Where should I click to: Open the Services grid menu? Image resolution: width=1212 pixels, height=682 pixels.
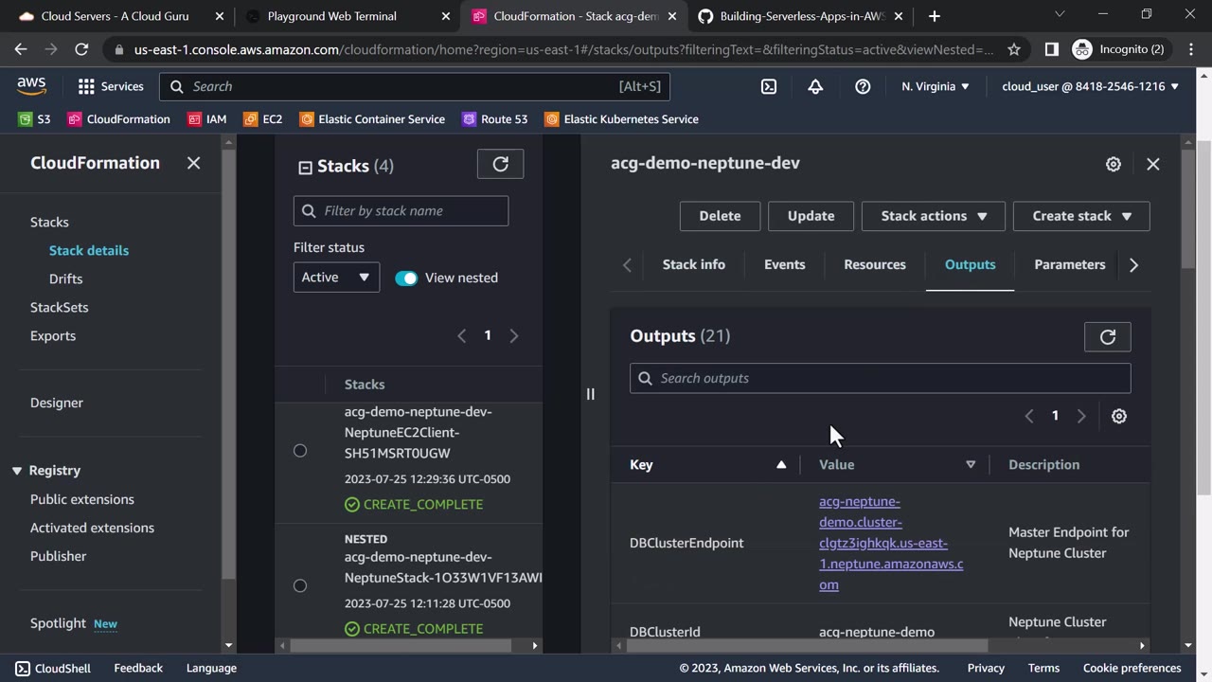111,86
